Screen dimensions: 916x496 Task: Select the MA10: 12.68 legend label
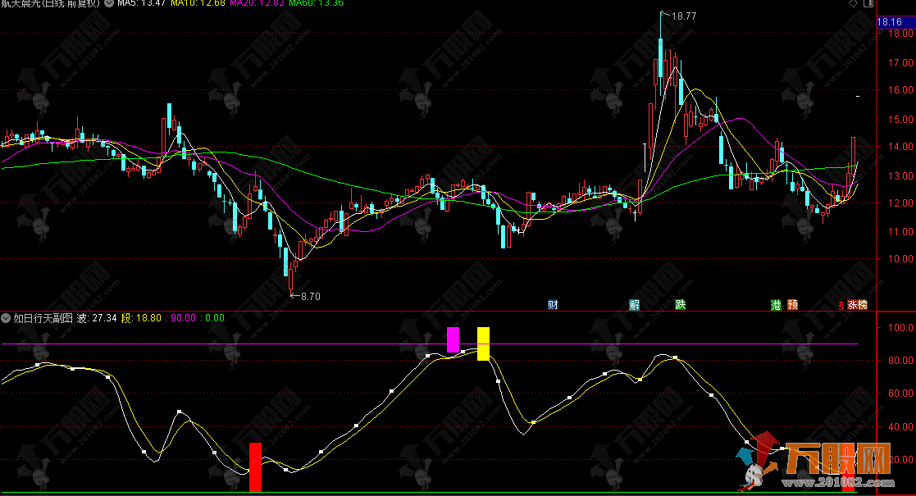(198, 3)
